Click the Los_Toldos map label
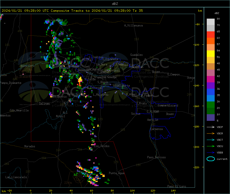Screen dimensions: 230x194 click(102, 146)
